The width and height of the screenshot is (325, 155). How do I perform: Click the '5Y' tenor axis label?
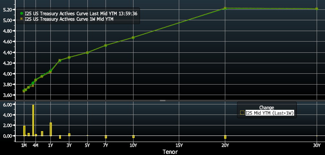tap(87, 145)
